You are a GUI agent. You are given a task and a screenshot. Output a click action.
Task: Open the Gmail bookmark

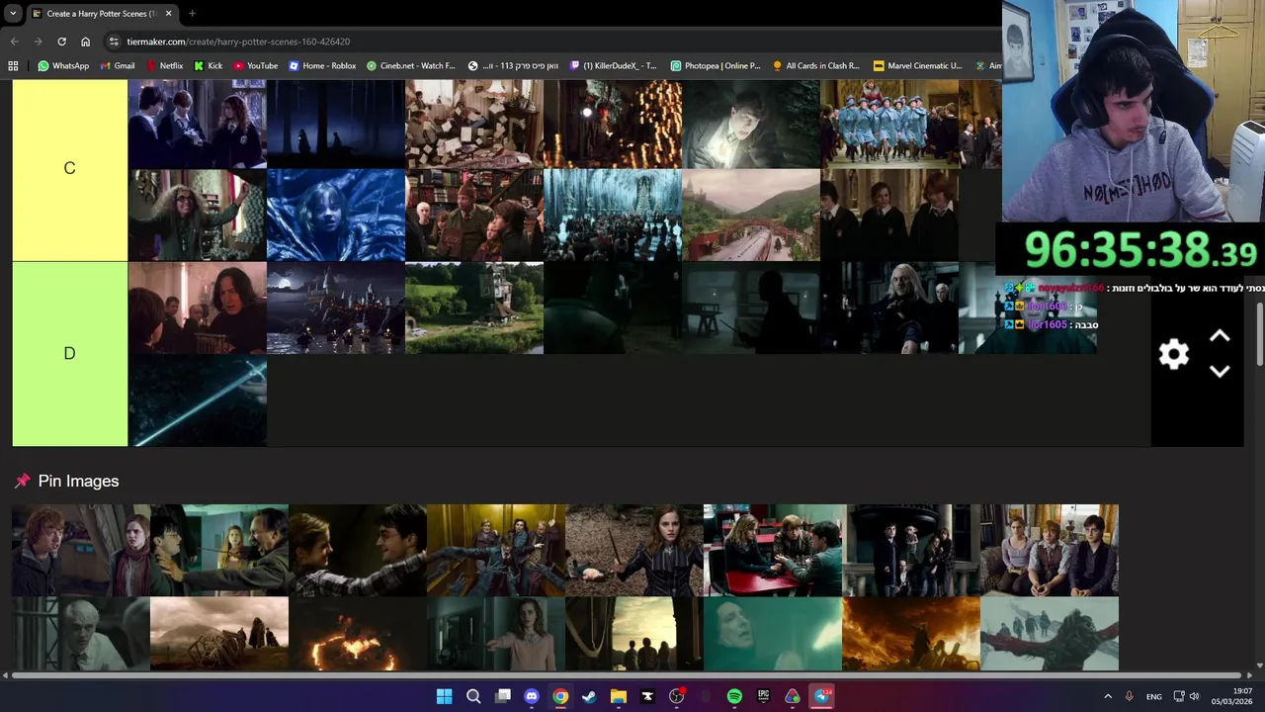point(118,65)
